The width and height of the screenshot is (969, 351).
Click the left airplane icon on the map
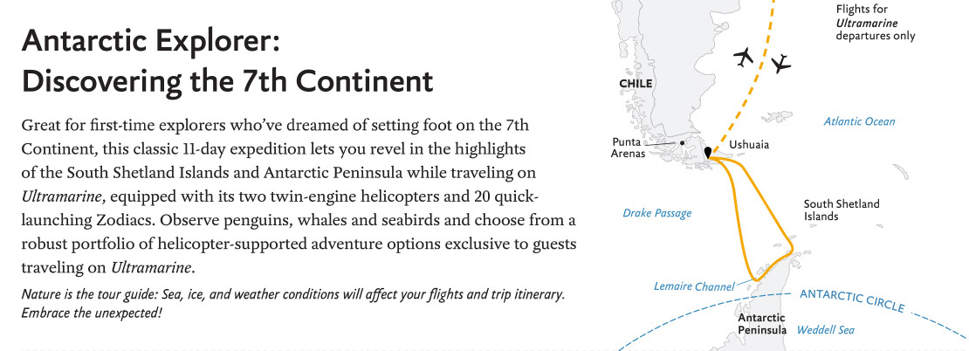point(745,58)
